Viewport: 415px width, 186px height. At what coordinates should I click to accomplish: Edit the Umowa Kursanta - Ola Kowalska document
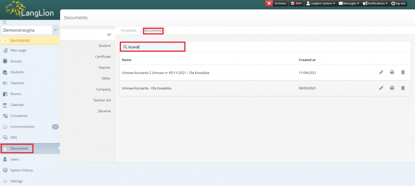click(x=381, y=88)
